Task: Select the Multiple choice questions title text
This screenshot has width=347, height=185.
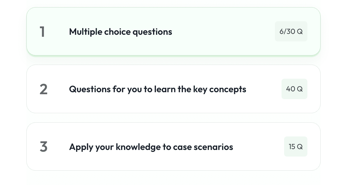Action: pos(120,32)
